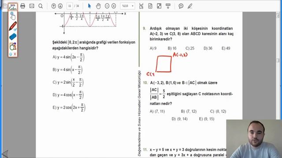Click the Fatih Kalem logo button
282x158 pixels.
[x=13, y=7]
